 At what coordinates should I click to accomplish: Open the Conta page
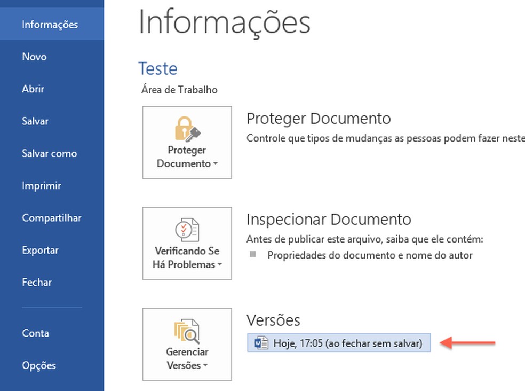[x=36, y=333]
